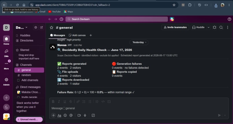
Task: Open Slack help question mark
Action: (230, 19)
